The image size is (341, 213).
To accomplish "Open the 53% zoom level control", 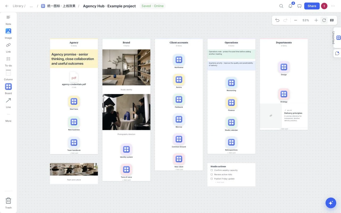I will 306,20.
